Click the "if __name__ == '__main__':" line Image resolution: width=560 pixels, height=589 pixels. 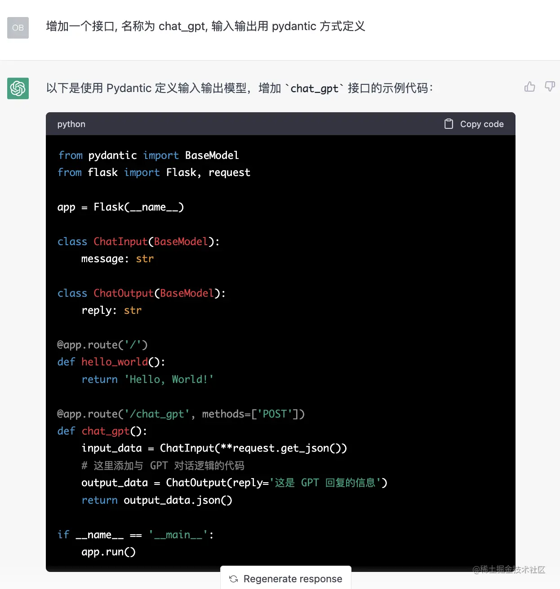136,535
